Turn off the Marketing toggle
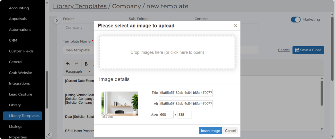The height and width of the screenshot is (139, 335). click(296, 20)
